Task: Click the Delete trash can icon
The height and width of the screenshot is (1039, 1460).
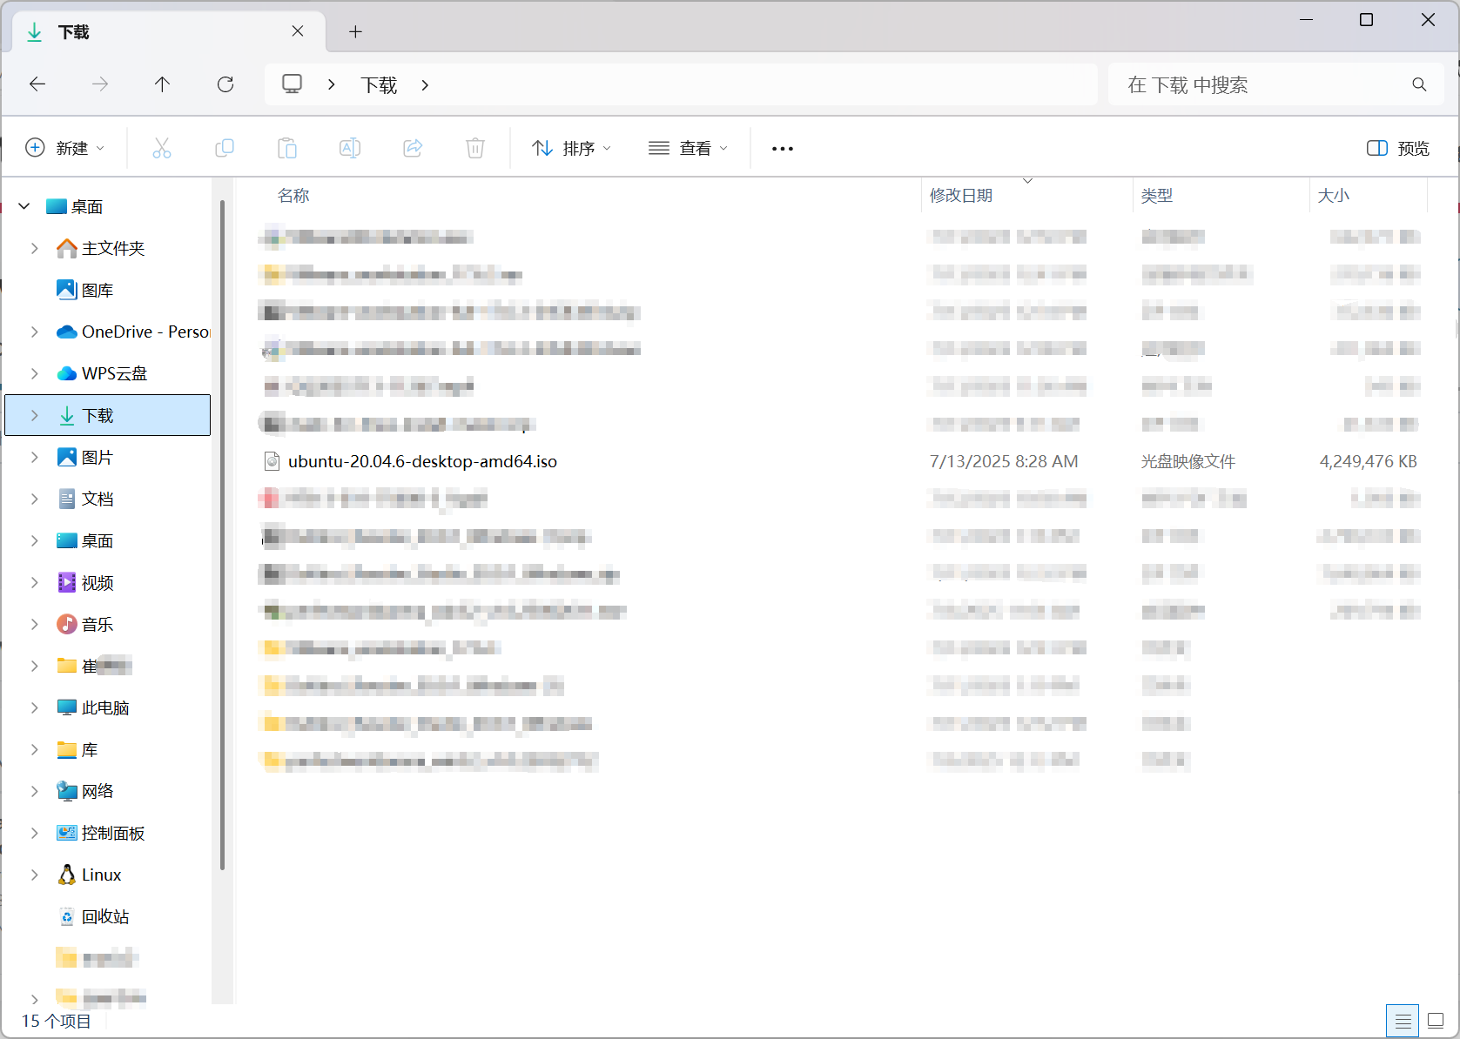Action: coord(475,148)
